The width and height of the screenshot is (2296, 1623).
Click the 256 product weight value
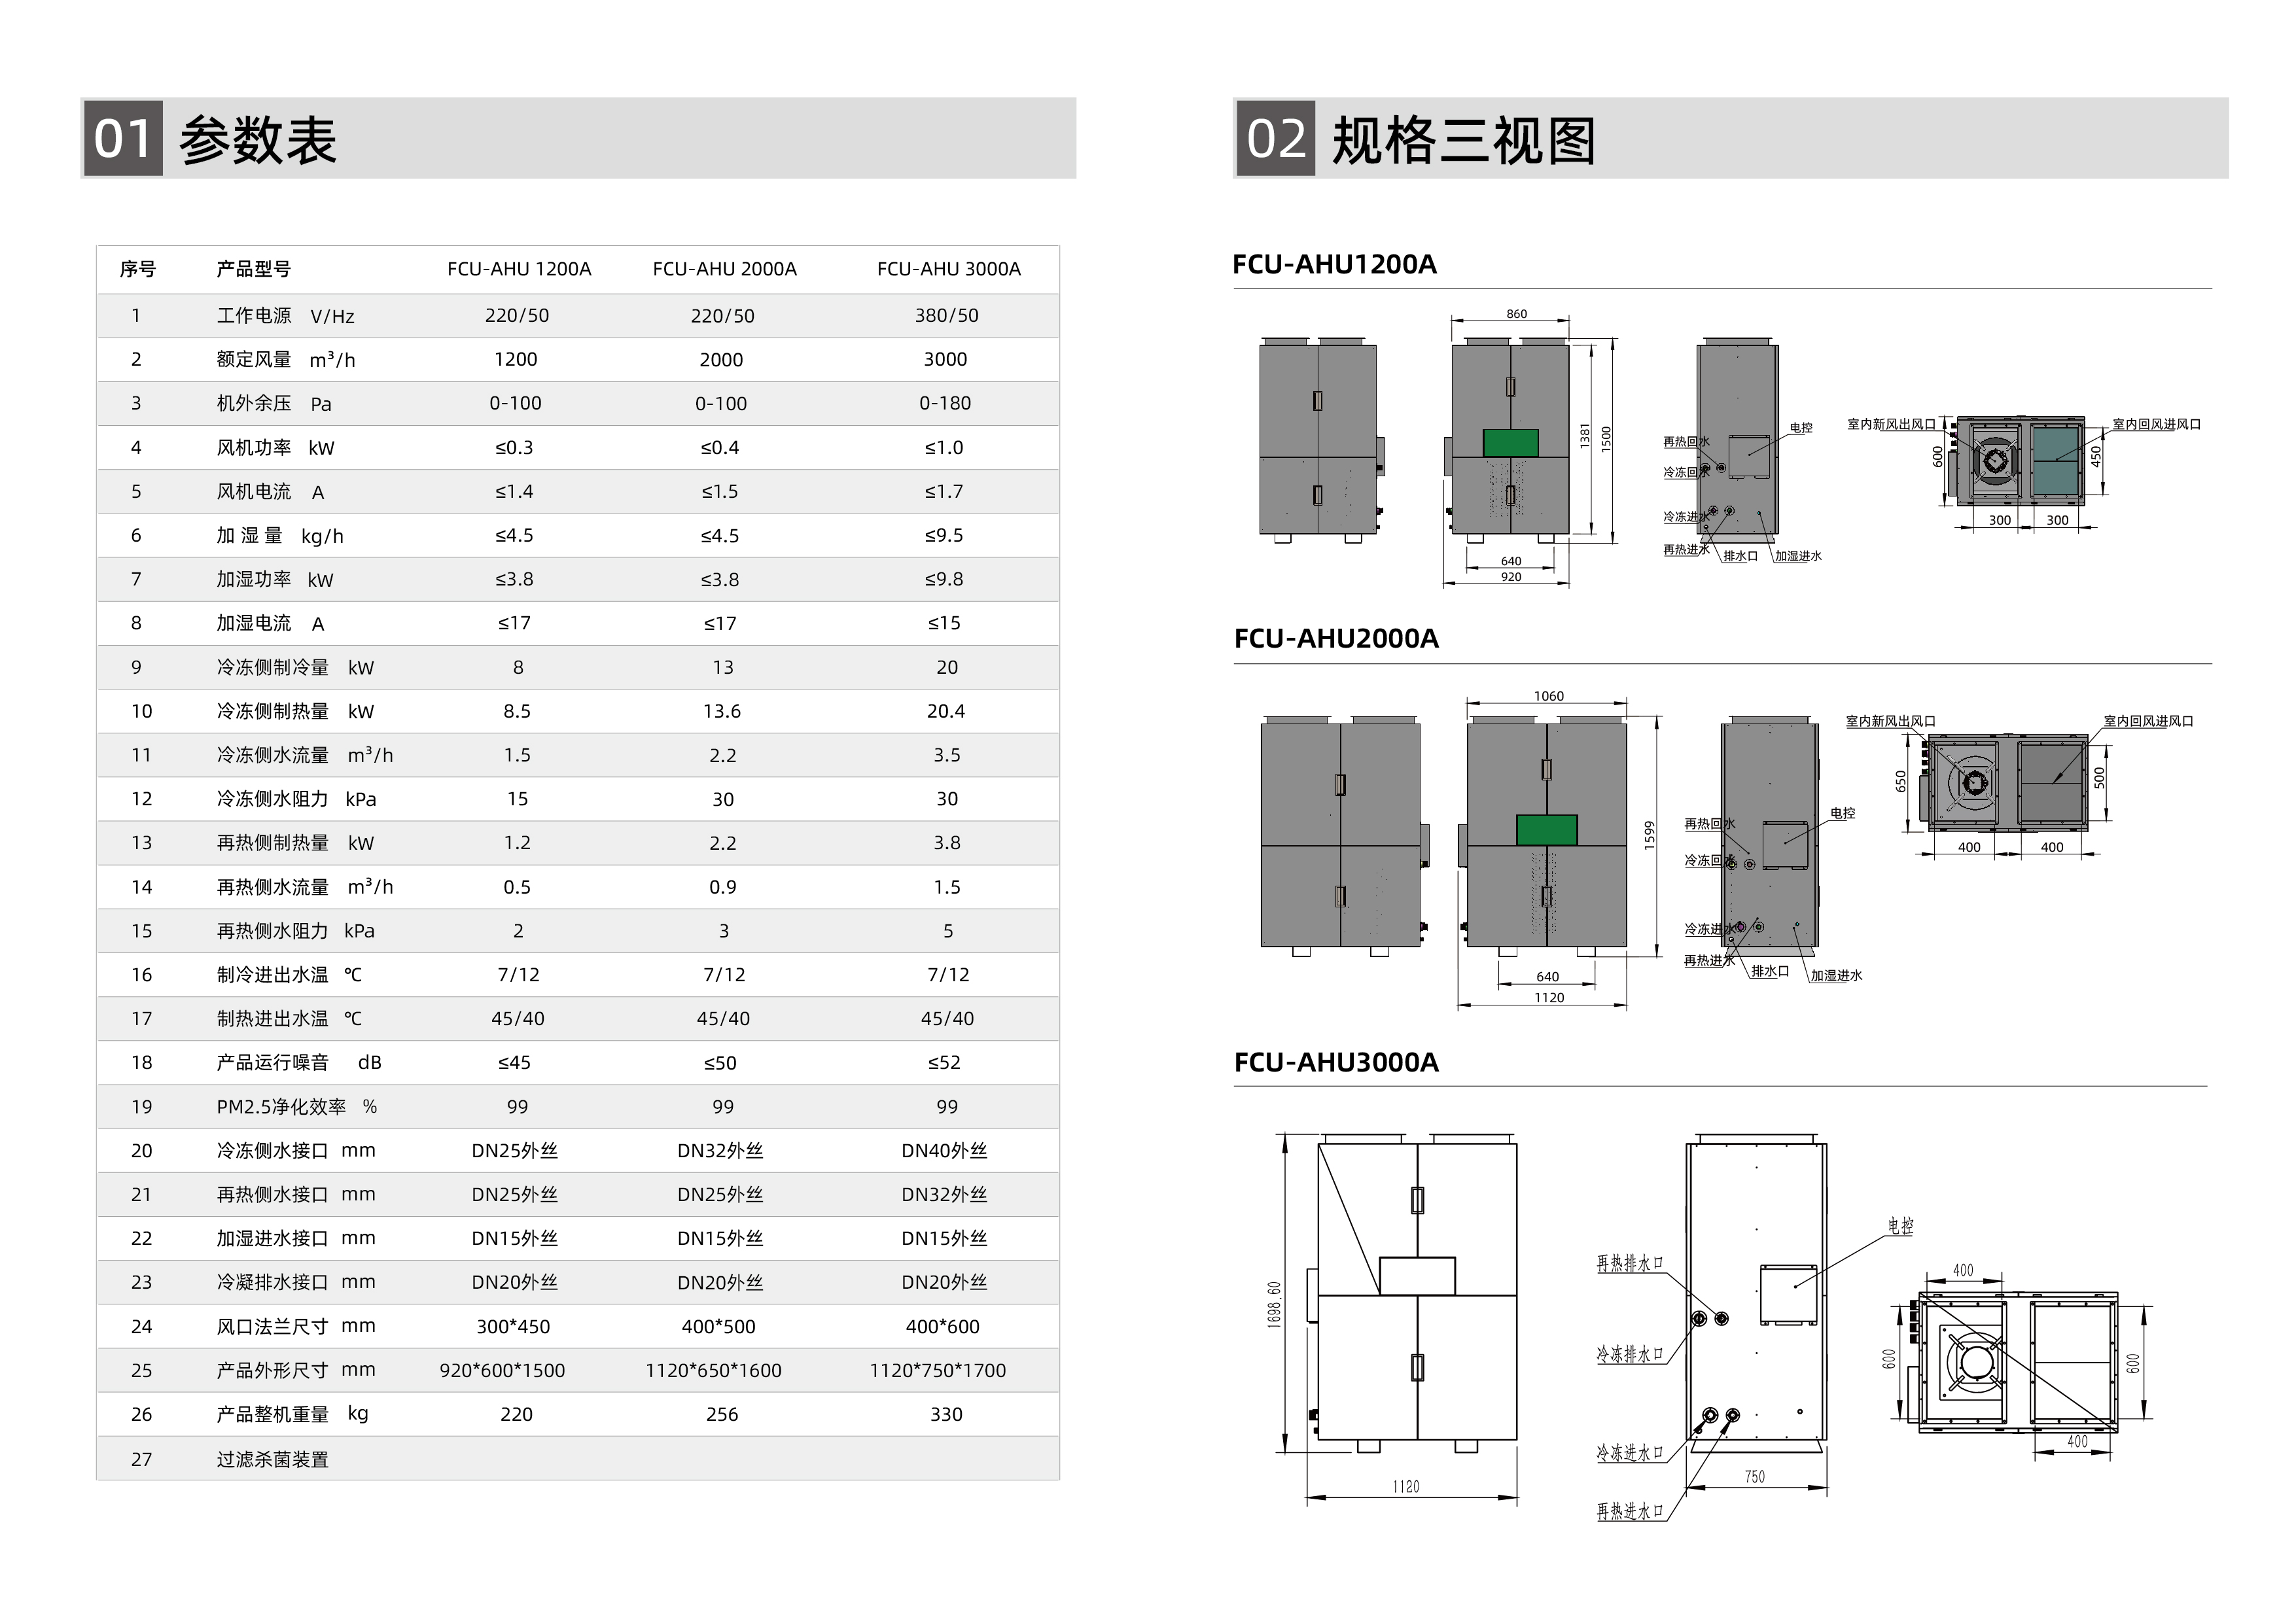pos(722,1415)
